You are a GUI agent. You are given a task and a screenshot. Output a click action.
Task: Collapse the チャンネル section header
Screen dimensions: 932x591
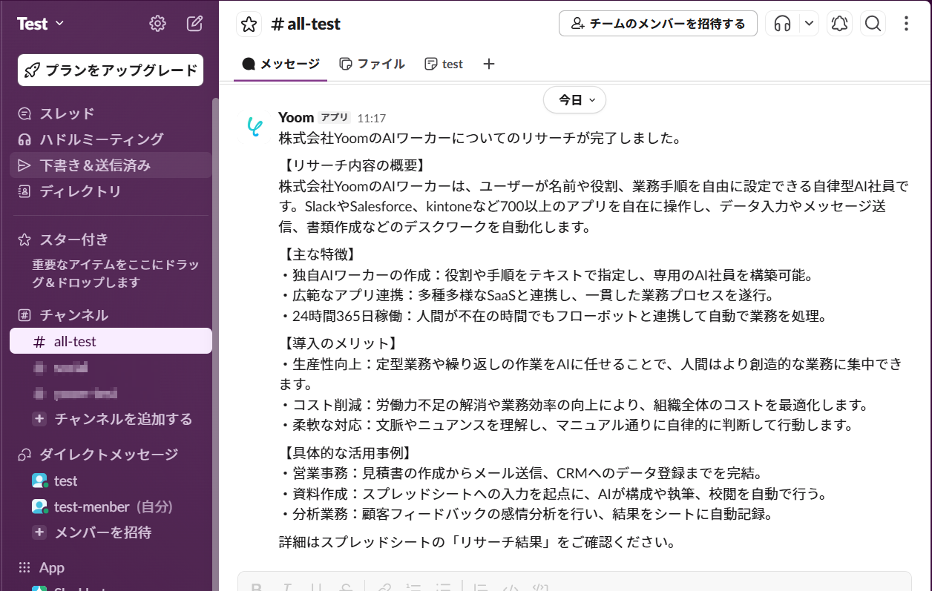[x=73, y=315]
